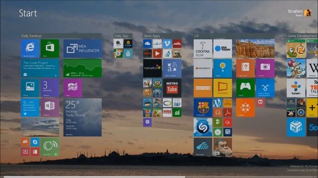Open the TuneIn radio tile
318x178 pixels.
(x=296, y=88)
